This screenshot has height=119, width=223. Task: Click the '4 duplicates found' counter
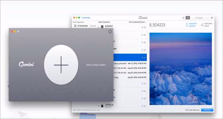tap(206, 25)
